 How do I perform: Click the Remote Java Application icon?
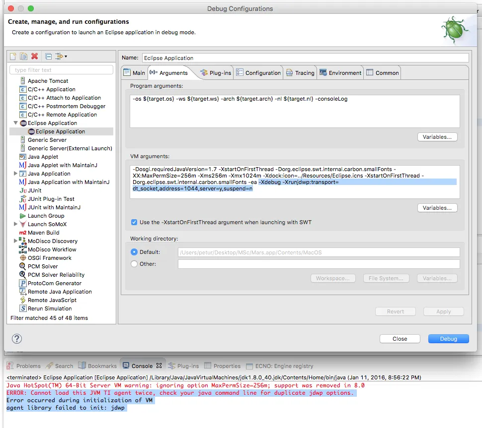click(x=23, y=292)
